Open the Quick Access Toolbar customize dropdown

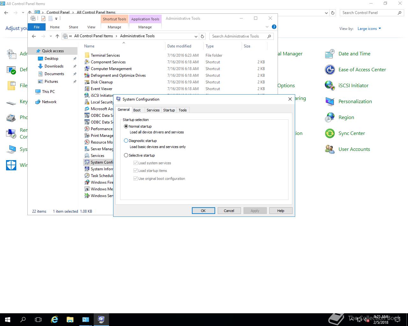click(56, 19)
